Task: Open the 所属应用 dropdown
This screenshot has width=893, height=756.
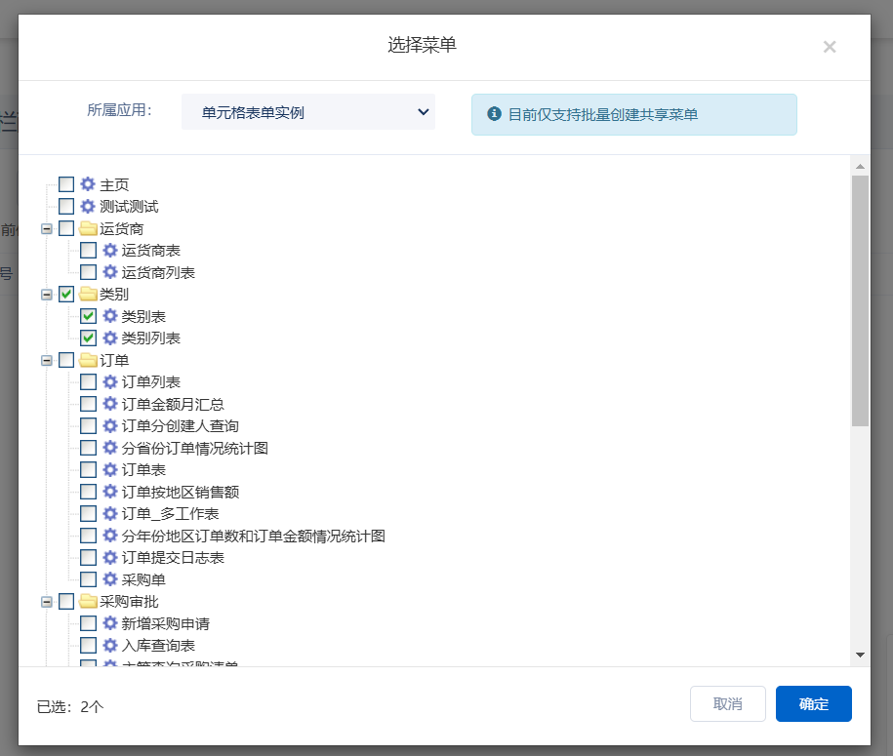Action: pyautogui.click(x=308, y=112)
